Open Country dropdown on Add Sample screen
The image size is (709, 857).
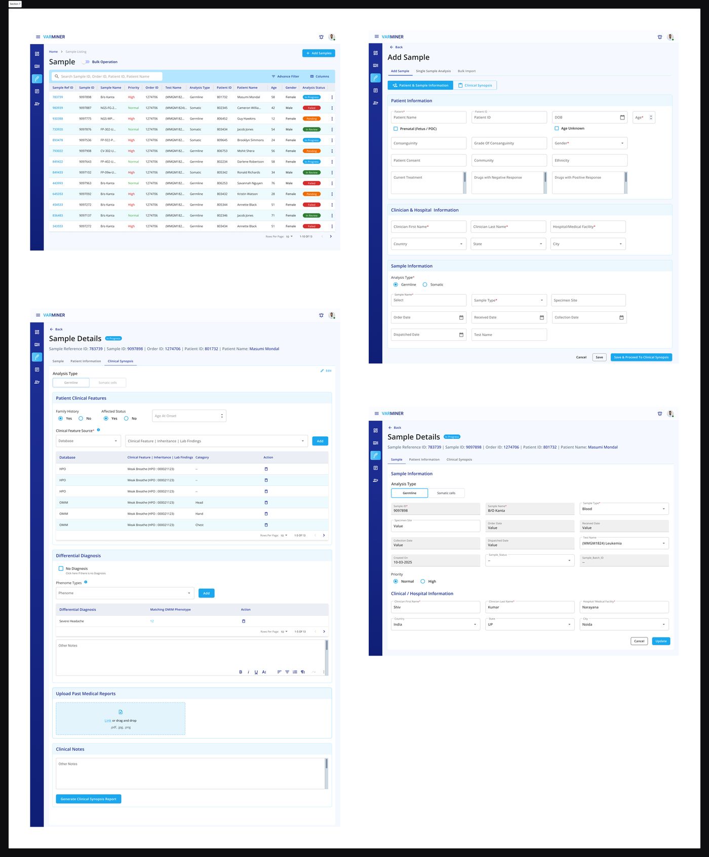[428, 244]
